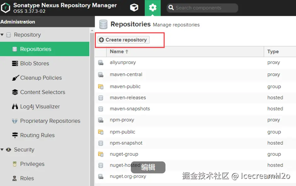Click the maven-public group folder icon
The image size is (296, 186).
click(x=101, y=87)
